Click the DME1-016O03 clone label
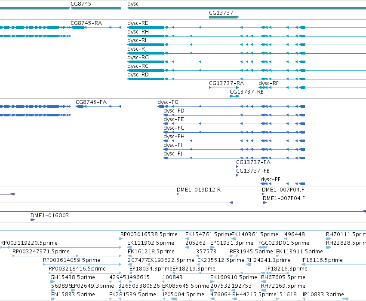The width and height of the screenshot is (366, 301). pos(49,216)
